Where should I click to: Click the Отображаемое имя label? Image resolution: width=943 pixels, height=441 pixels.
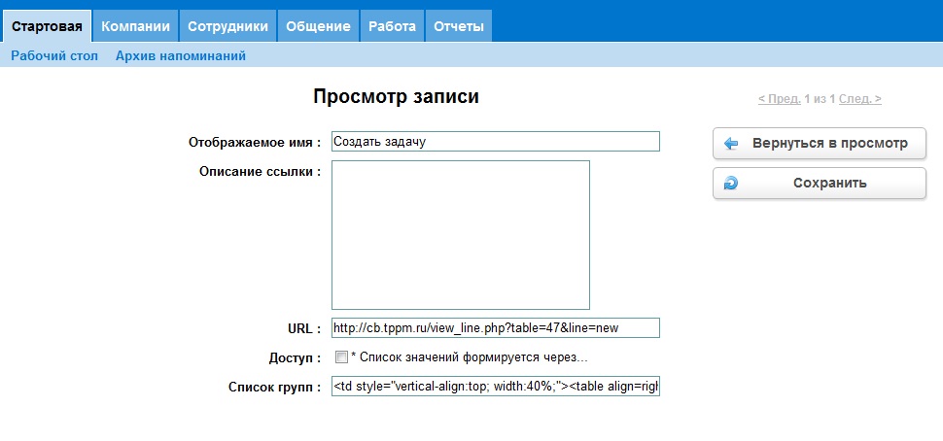255,143
